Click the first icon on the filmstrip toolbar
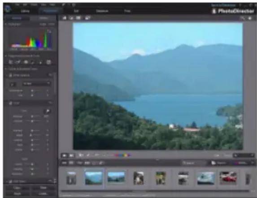 pyautogui.click(x=64, y=163)
